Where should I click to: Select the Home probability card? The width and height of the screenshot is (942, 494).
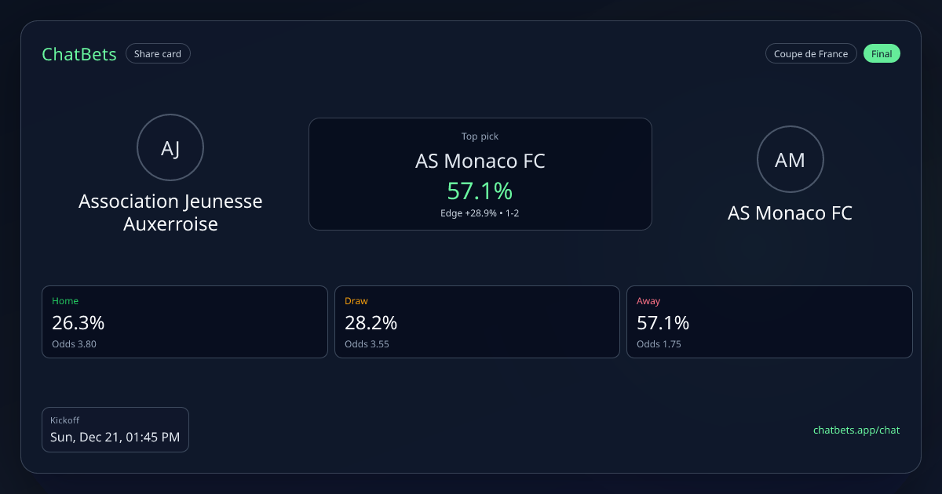(x=184, y=321)
